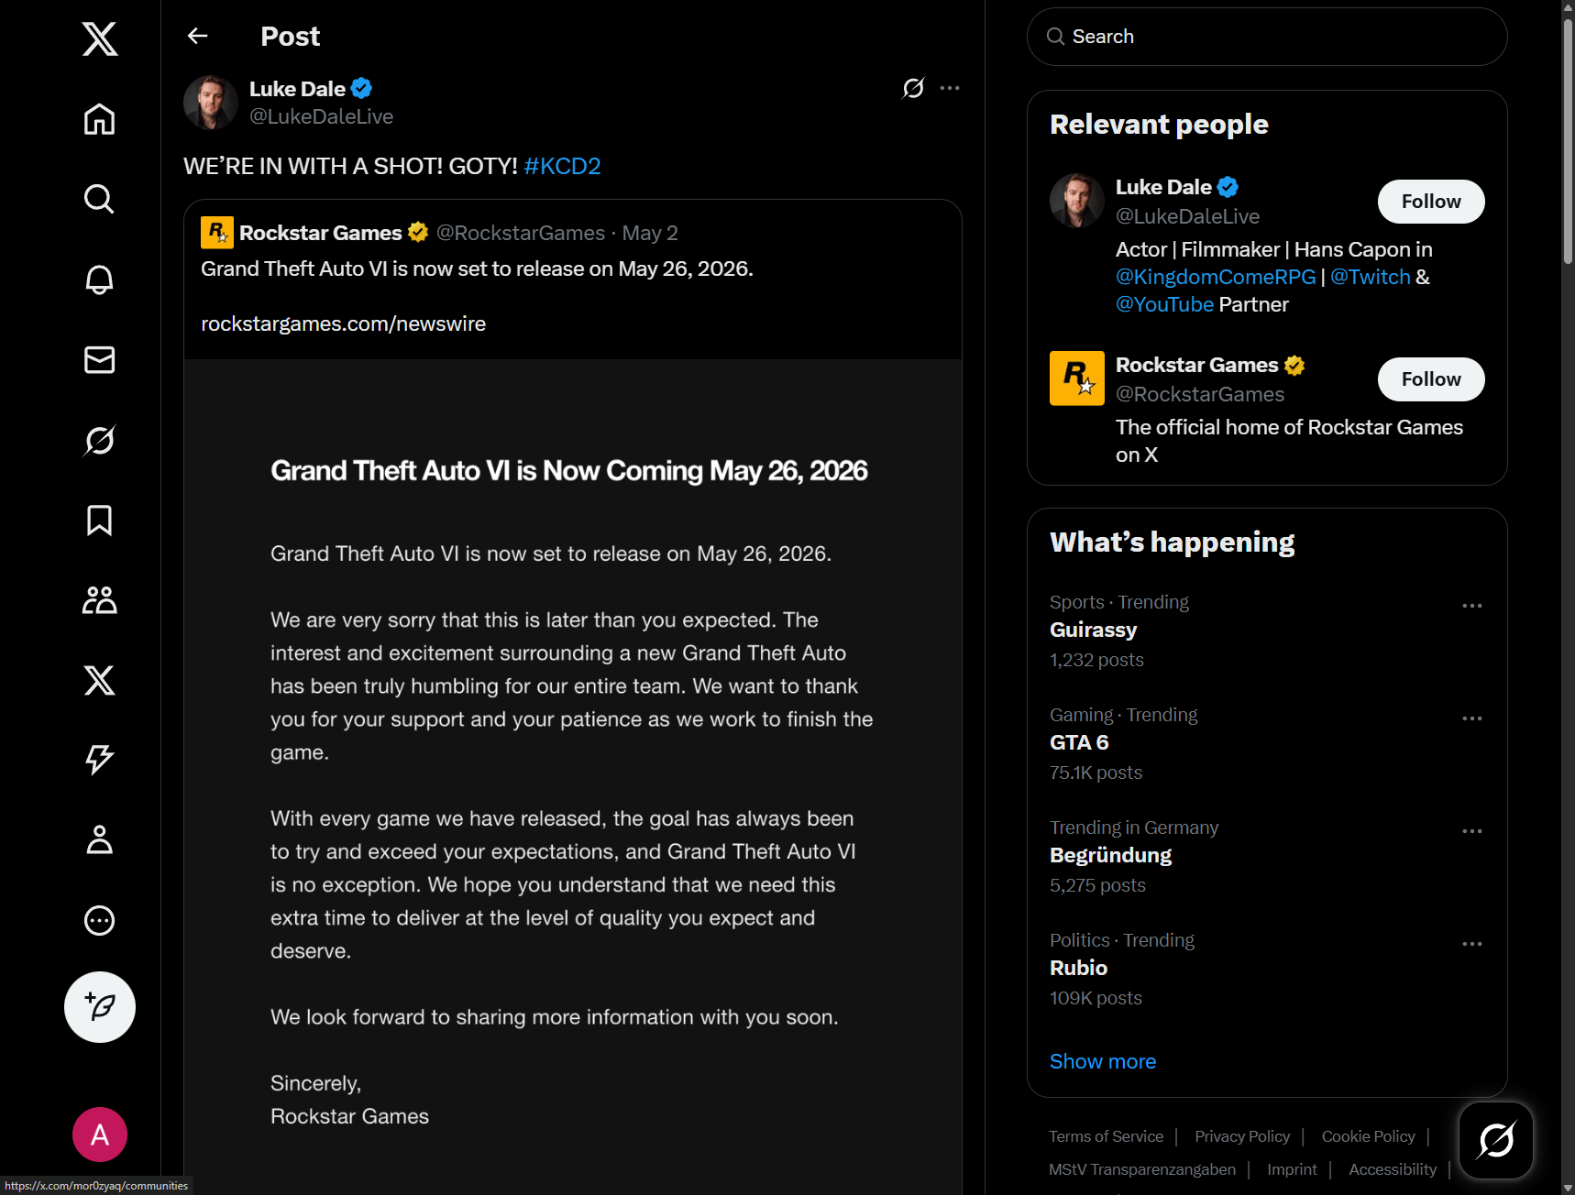The image size is (1575, 1195).
Task: Follow Luke Dale
Action: 1430,202
